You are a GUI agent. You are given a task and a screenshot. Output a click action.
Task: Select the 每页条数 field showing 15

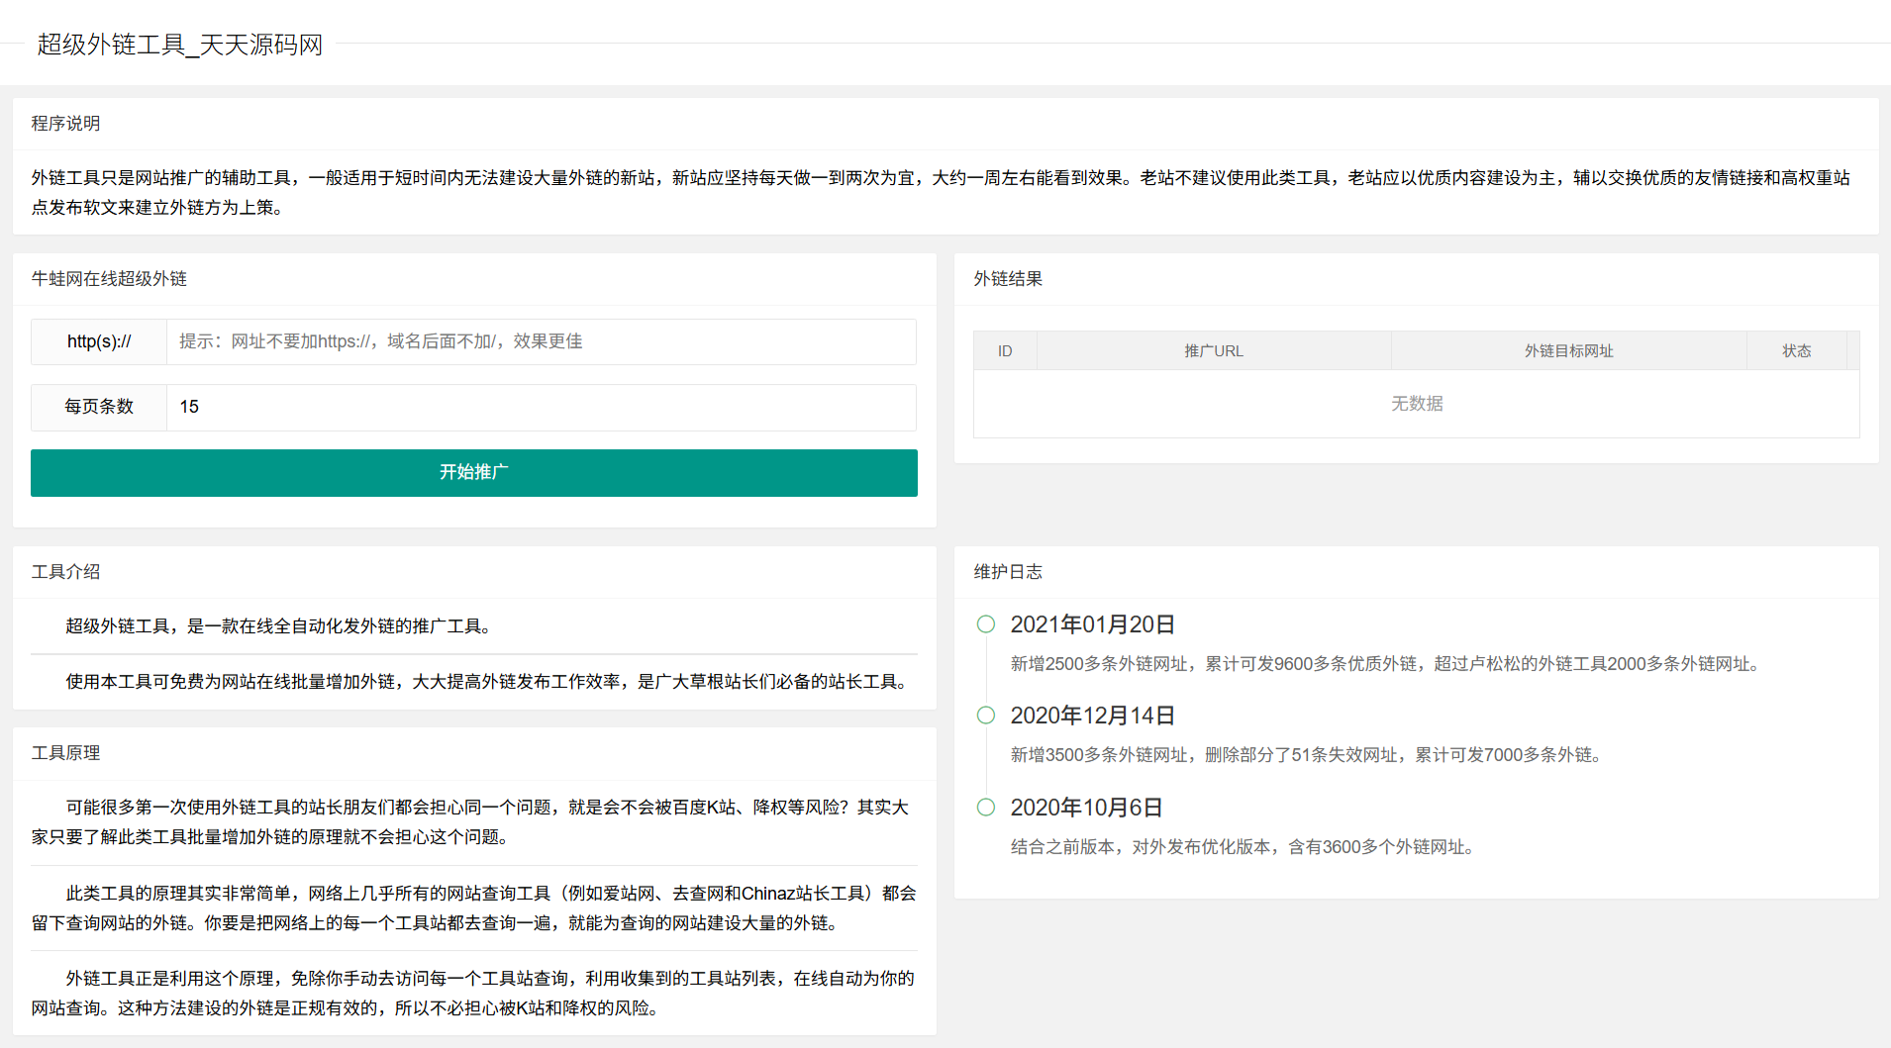(x=541, y=407)
